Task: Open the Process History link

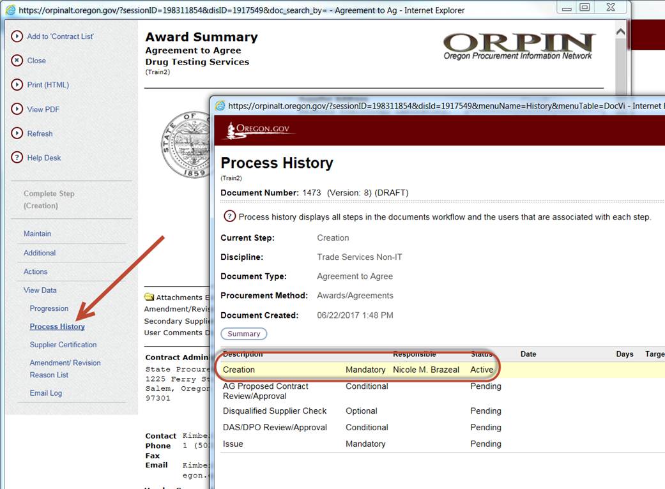Action: tap(57, 326)
